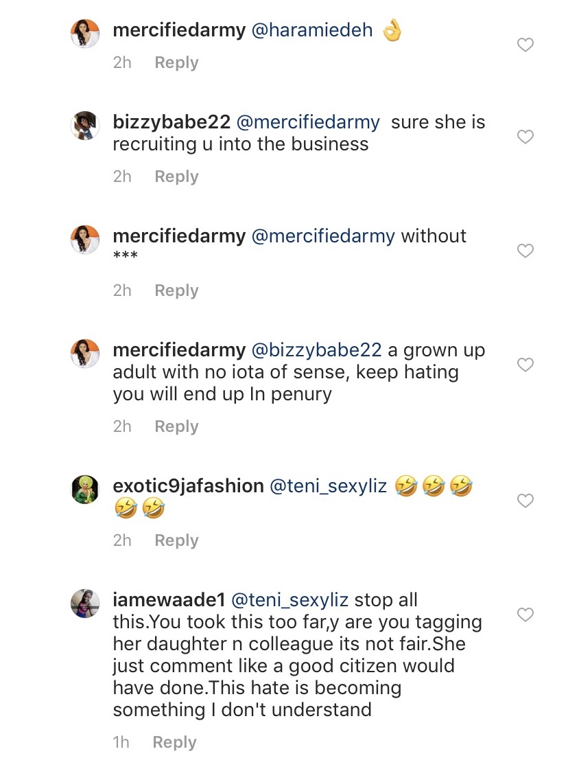Viewport: 568px width, 780px height.
Task: Open mercifiedarmy avatar on first comment
Action: coord(85,34)
